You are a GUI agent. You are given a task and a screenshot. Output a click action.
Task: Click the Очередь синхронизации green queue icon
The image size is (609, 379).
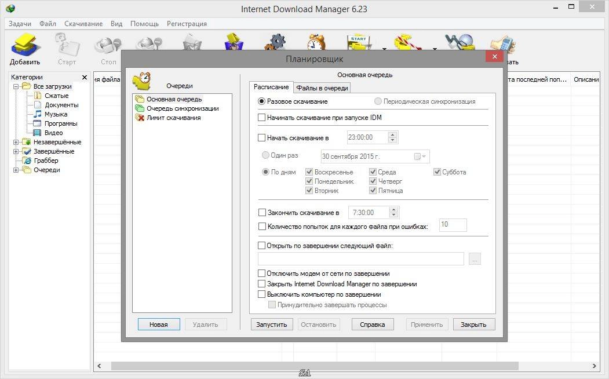[140, 108]
